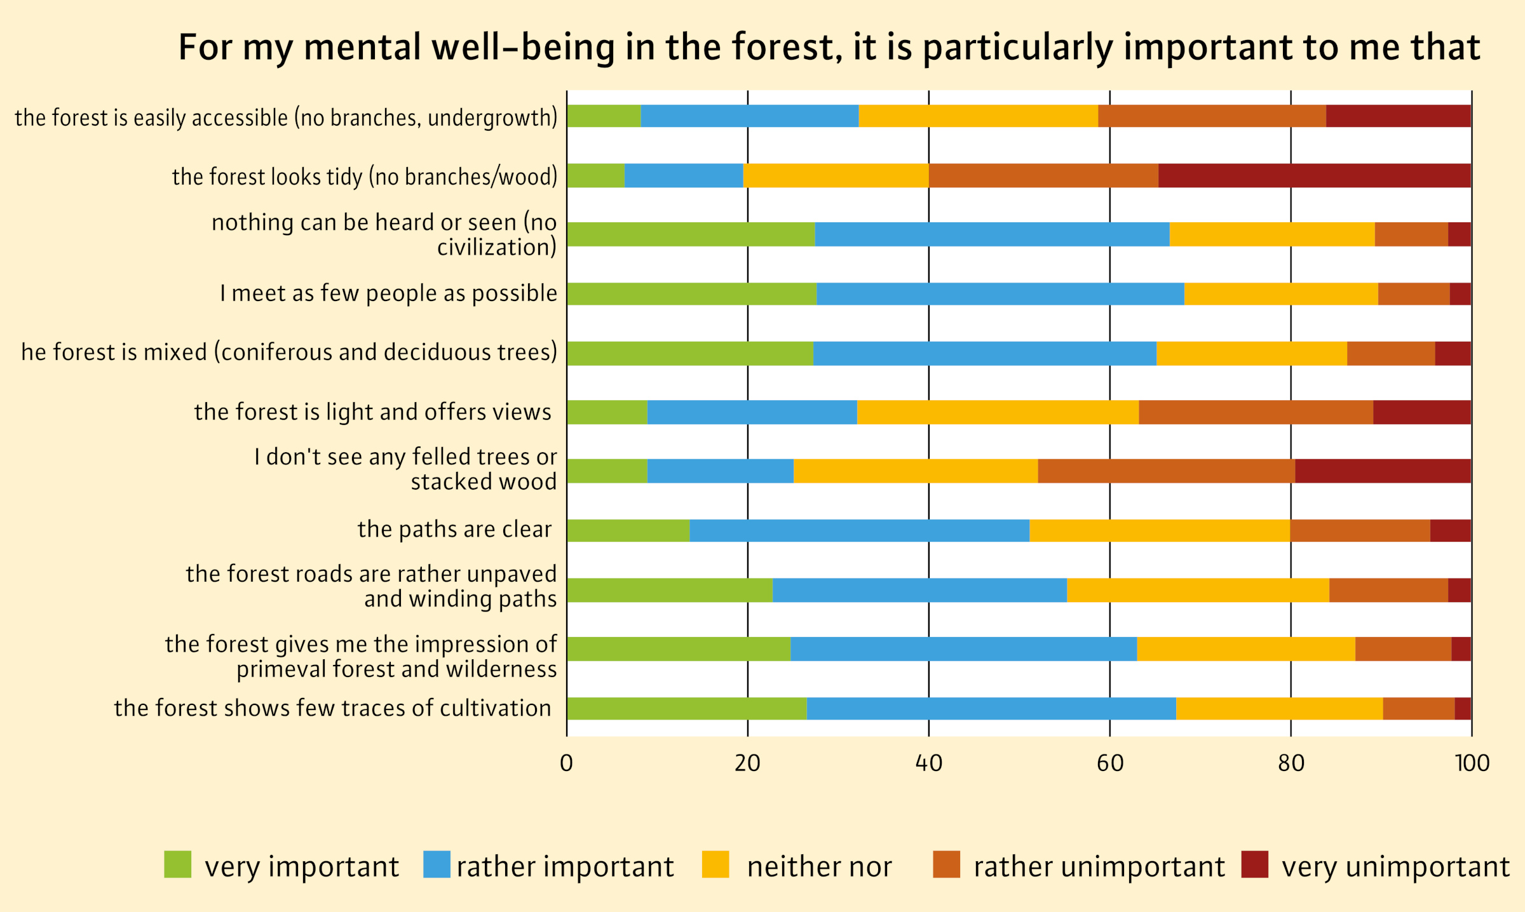
Task: Click blue segment of 'few traces of cultivation' bar
Action: click(x=991, y=708)
